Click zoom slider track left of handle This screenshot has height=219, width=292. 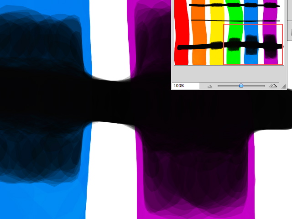pyautogui.click(x=228, y=86)
